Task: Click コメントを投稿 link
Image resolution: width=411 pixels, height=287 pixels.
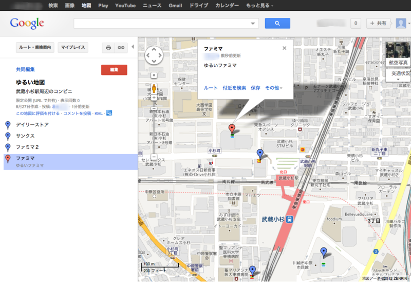Action: (x=77, y=113)
